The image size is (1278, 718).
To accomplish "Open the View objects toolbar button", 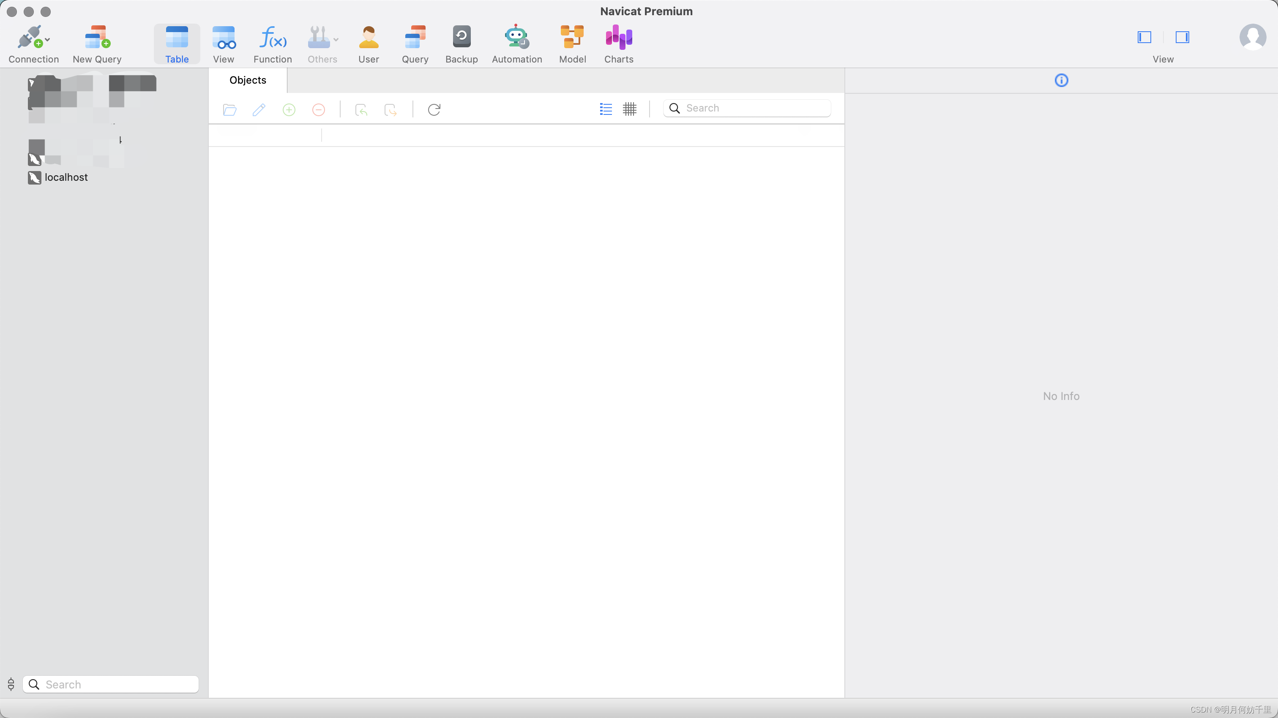I will [223, 44].
